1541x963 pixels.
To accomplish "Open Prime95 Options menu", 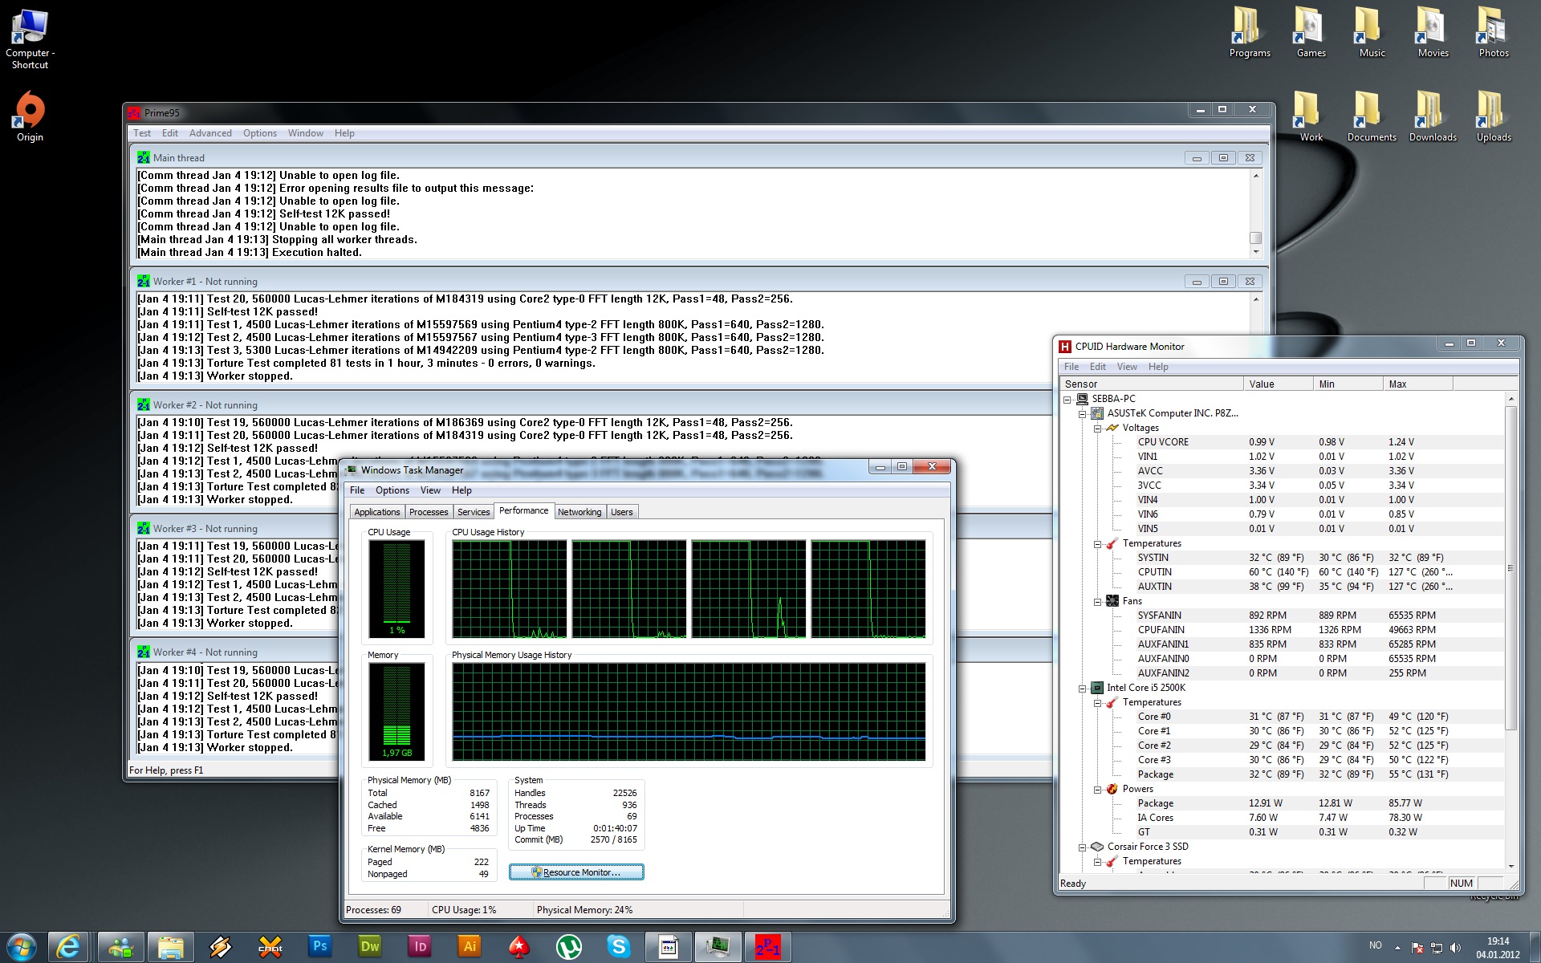I will (x=260, y=133).
